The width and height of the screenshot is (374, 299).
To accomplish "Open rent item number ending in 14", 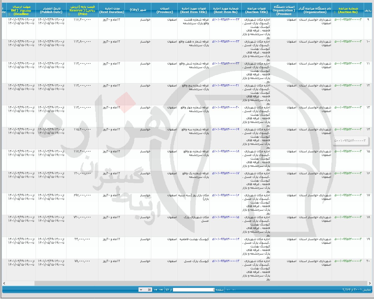I will (226, 239).
